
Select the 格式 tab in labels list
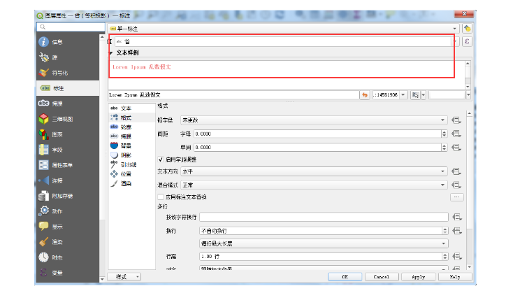coord(132,118)
